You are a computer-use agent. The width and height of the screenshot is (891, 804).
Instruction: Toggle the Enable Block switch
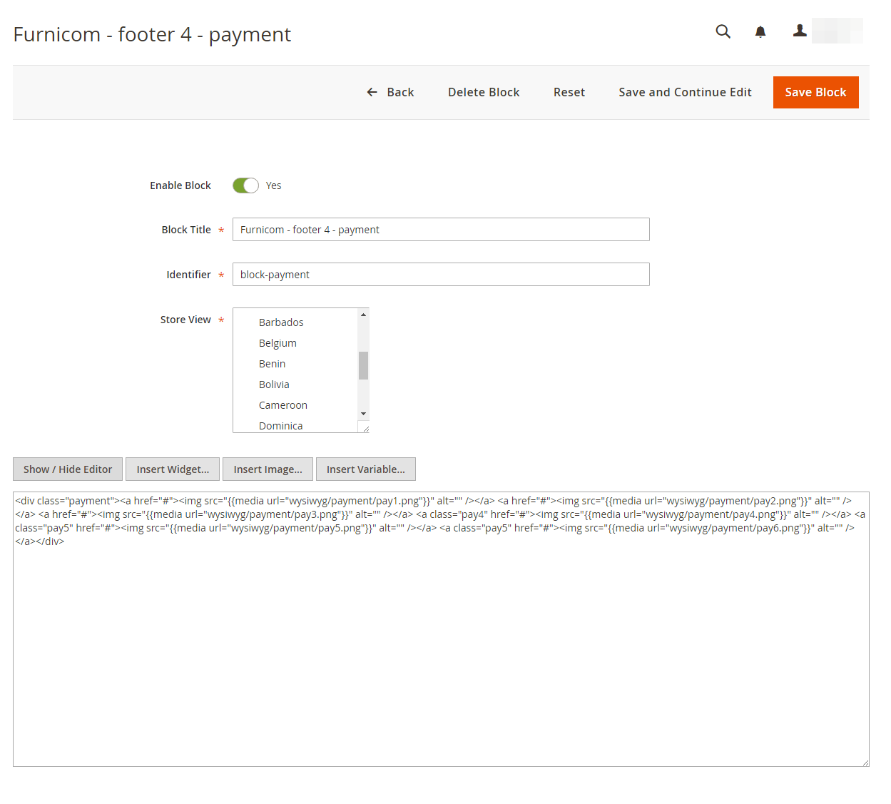click(245, 185)
